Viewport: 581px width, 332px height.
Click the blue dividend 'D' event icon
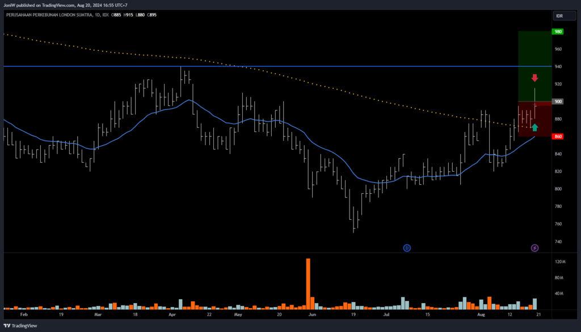click(407, 248)
